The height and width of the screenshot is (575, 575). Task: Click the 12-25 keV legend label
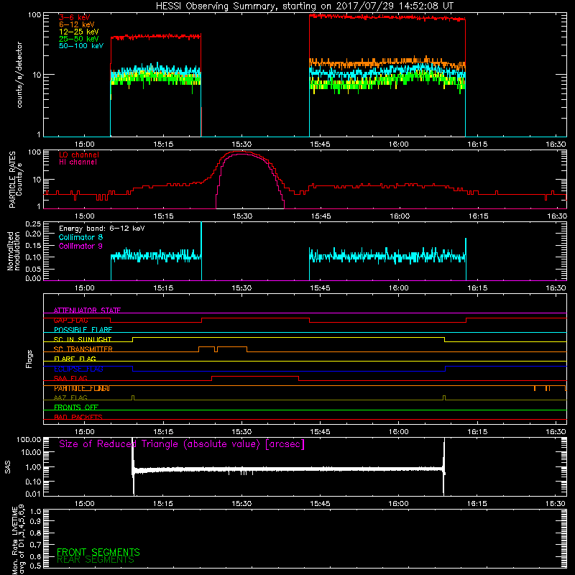pos(79,32)
